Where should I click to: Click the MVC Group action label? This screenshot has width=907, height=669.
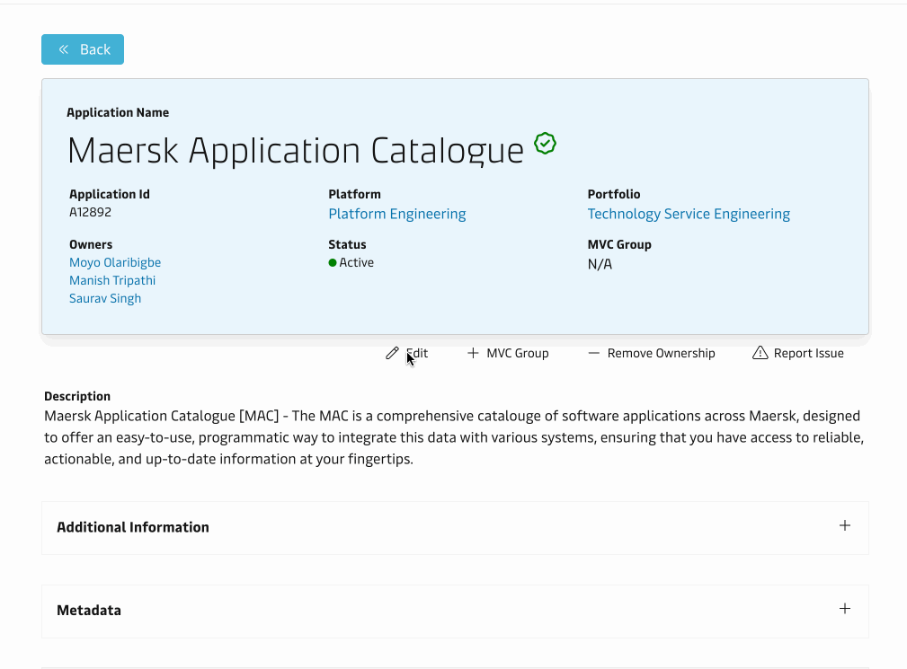coord(518,353)
